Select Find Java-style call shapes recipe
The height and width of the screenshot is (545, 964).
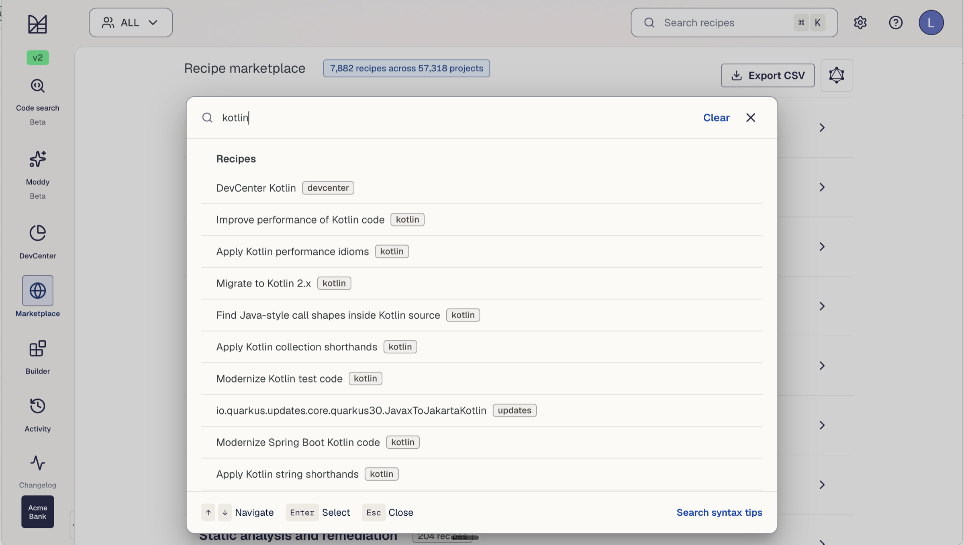482,315
